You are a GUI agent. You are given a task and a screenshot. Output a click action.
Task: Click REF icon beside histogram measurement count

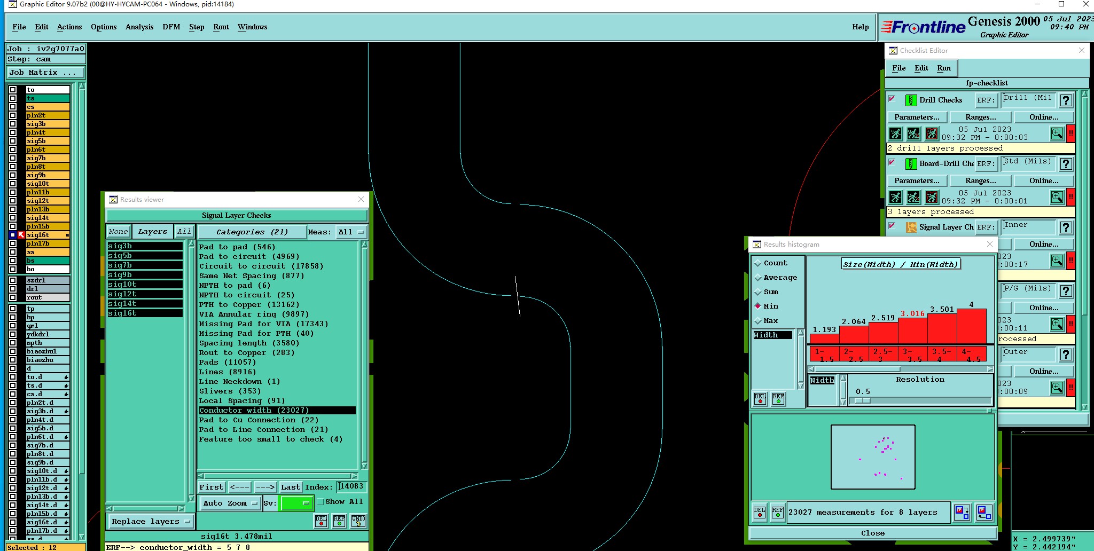coord(778,513)
